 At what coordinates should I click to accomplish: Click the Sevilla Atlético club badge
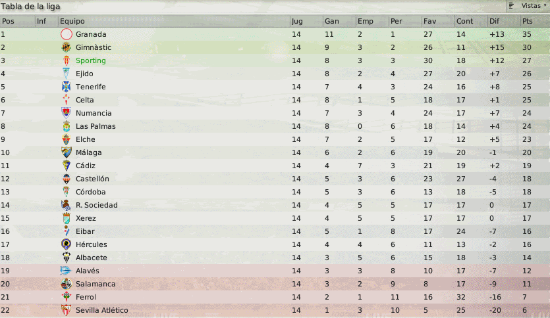(x=66, y=310)
